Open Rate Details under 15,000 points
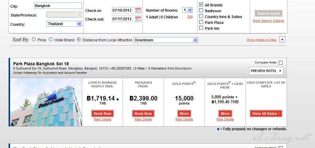The image size is (315, 148). (x=184, y=120)
